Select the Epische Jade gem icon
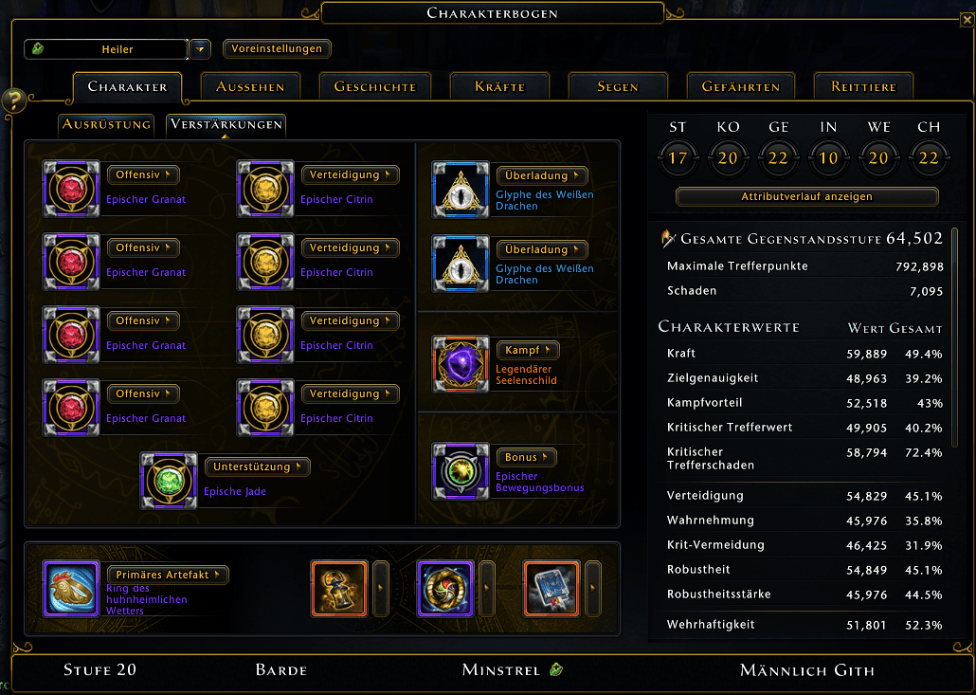This screenshot has height=695, width=976. pos(169,481)
